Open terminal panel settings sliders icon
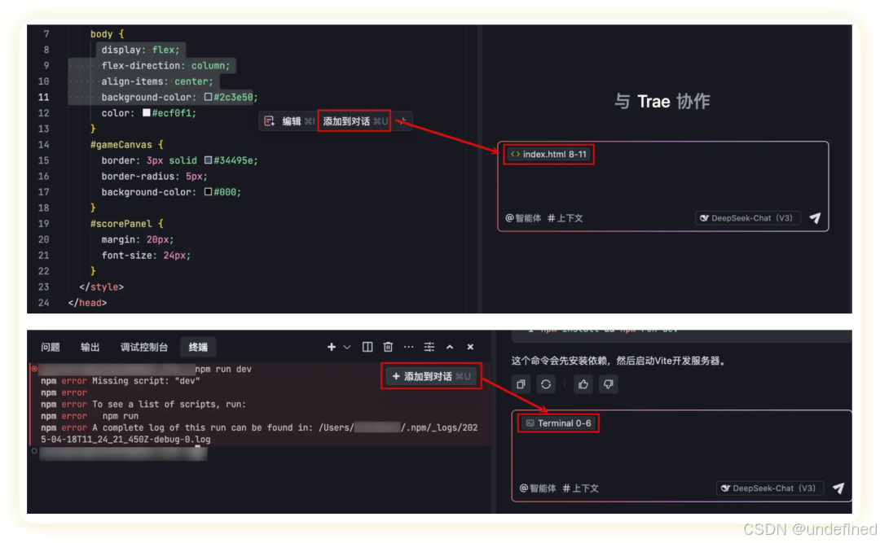 point(429,348)
